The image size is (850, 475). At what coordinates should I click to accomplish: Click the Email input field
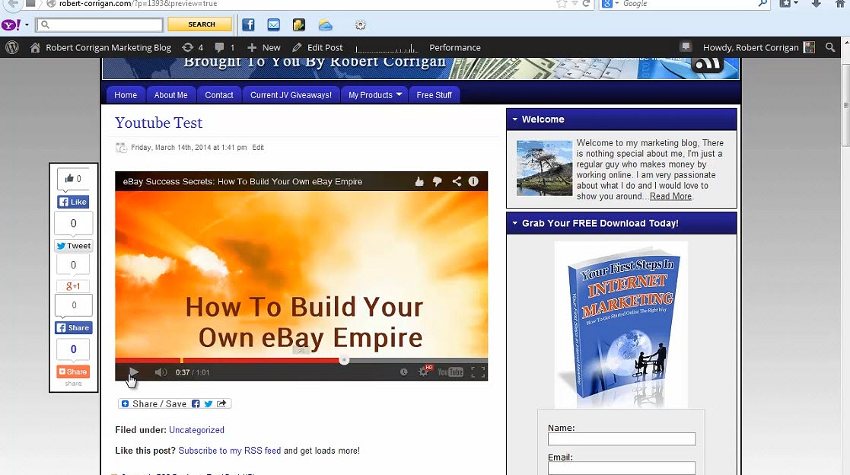click(621, 468)
